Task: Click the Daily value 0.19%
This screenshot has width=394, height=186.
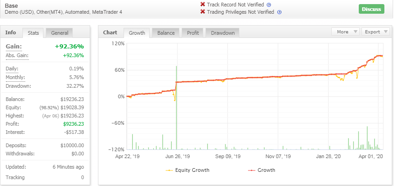Action: pos(76,69)
